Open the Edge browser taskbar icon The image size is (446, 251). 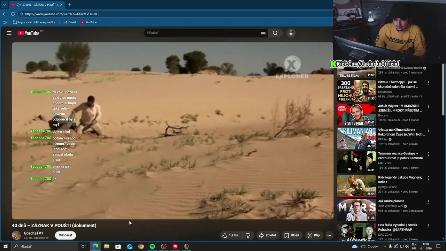pyautogui.click(x=95, y=246)
